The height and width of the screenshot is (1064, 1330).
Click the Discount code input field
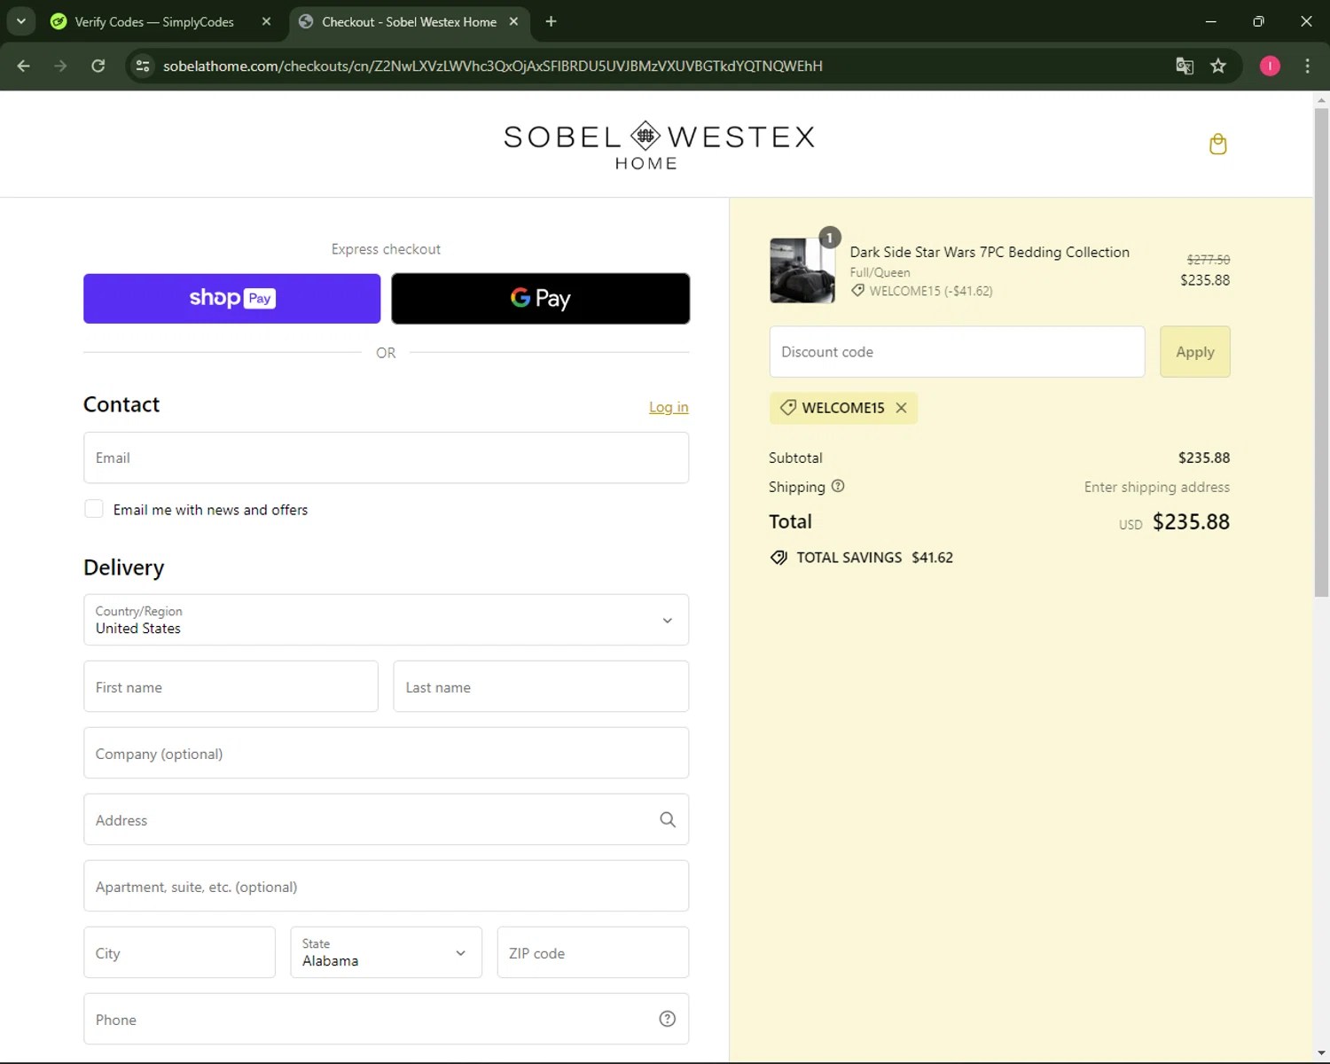coord(957,352)
